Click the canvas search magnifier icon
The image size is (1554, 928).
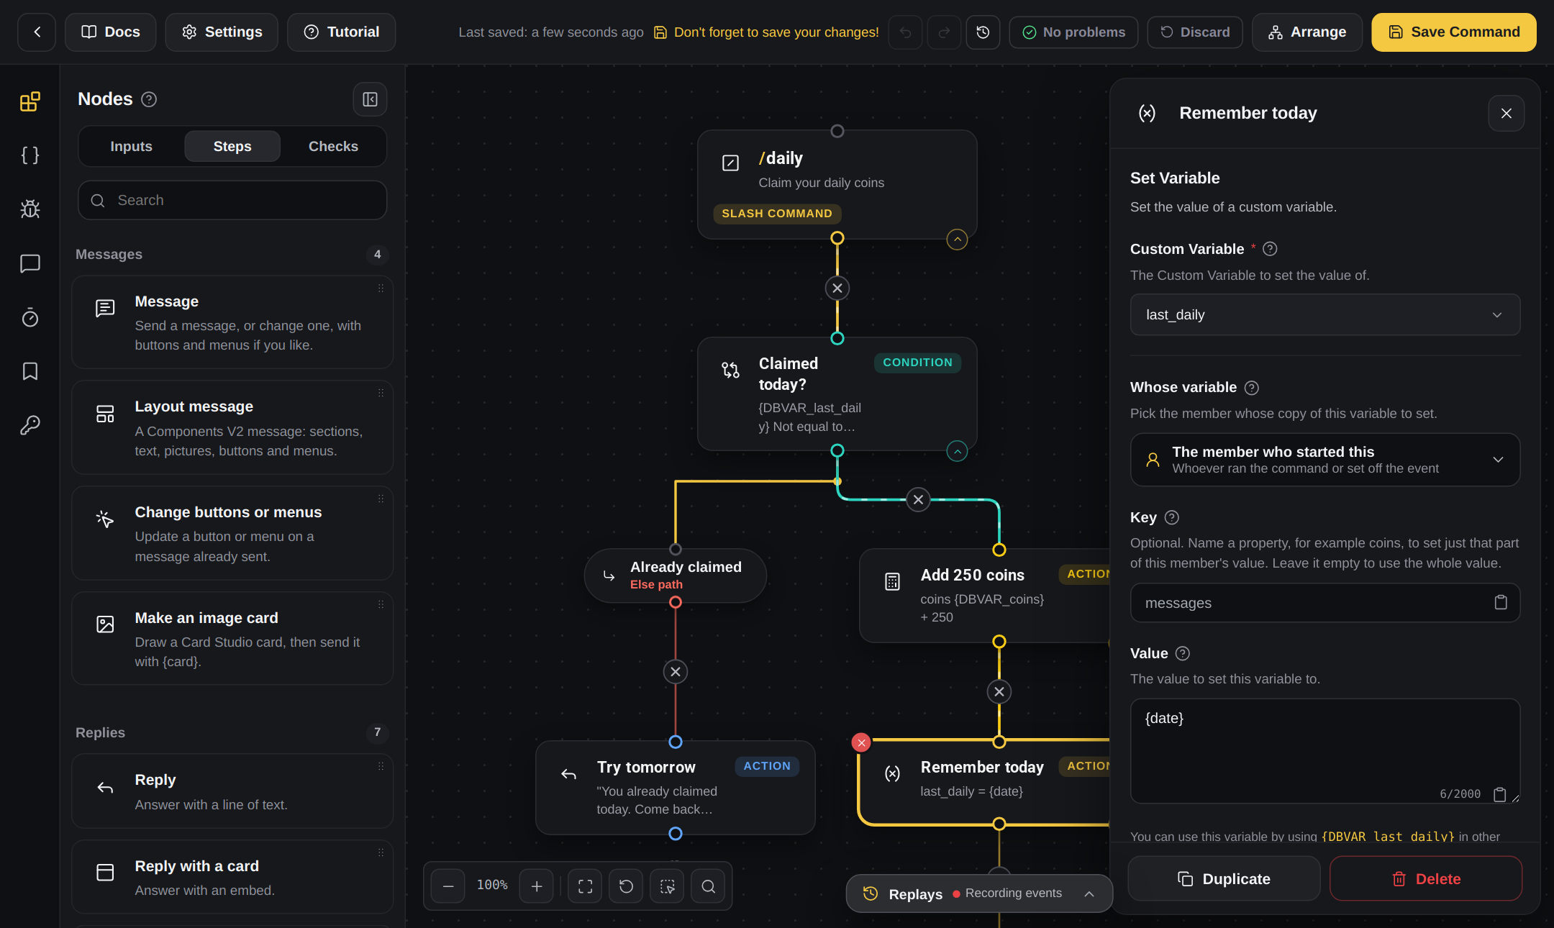coord(708,886)
